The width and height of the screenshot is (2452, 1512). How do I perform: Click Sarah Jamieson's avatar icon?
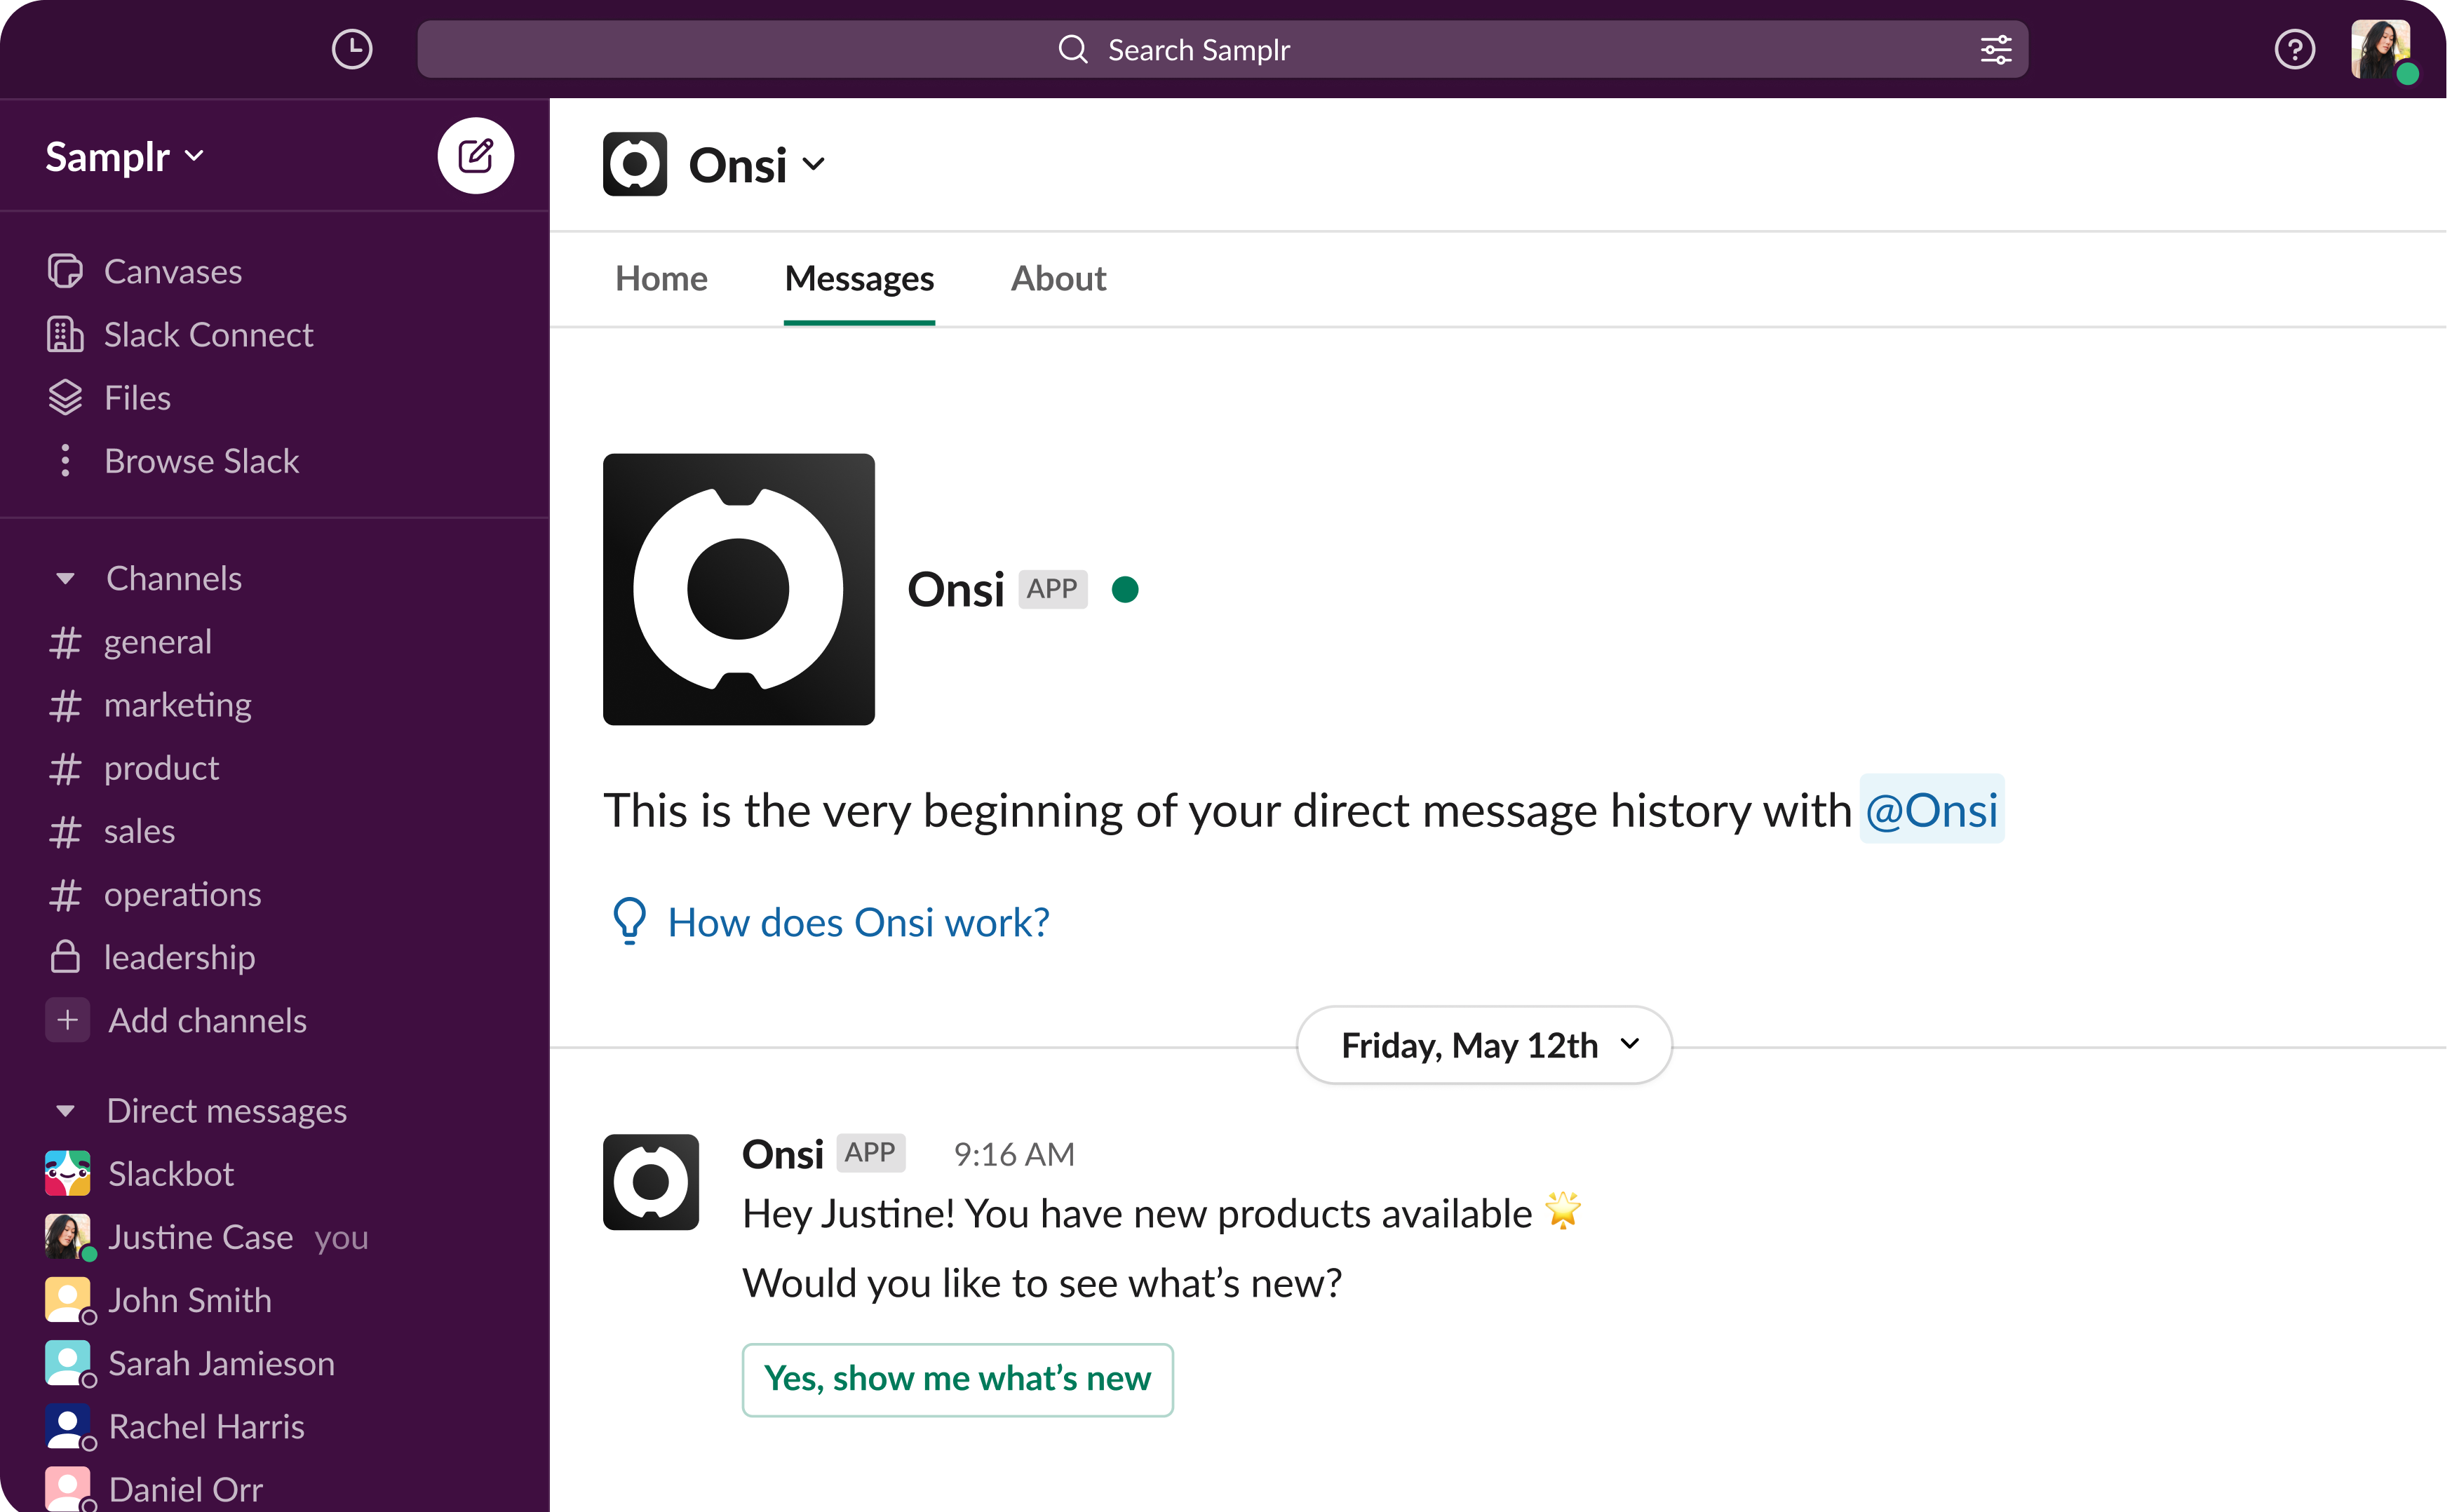click(69, 1363)
